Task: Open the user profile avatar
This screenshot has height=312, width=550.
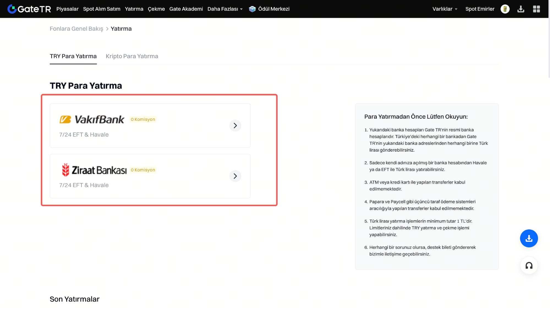Action: (505, 9)
